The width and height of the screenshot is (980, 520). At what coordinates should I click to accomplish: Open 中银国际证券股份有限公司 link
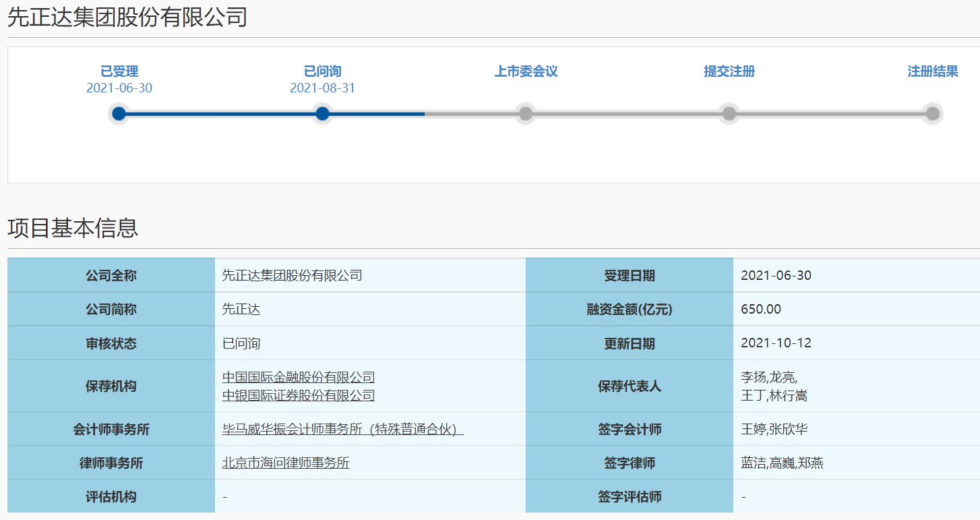tap(299, 395)
